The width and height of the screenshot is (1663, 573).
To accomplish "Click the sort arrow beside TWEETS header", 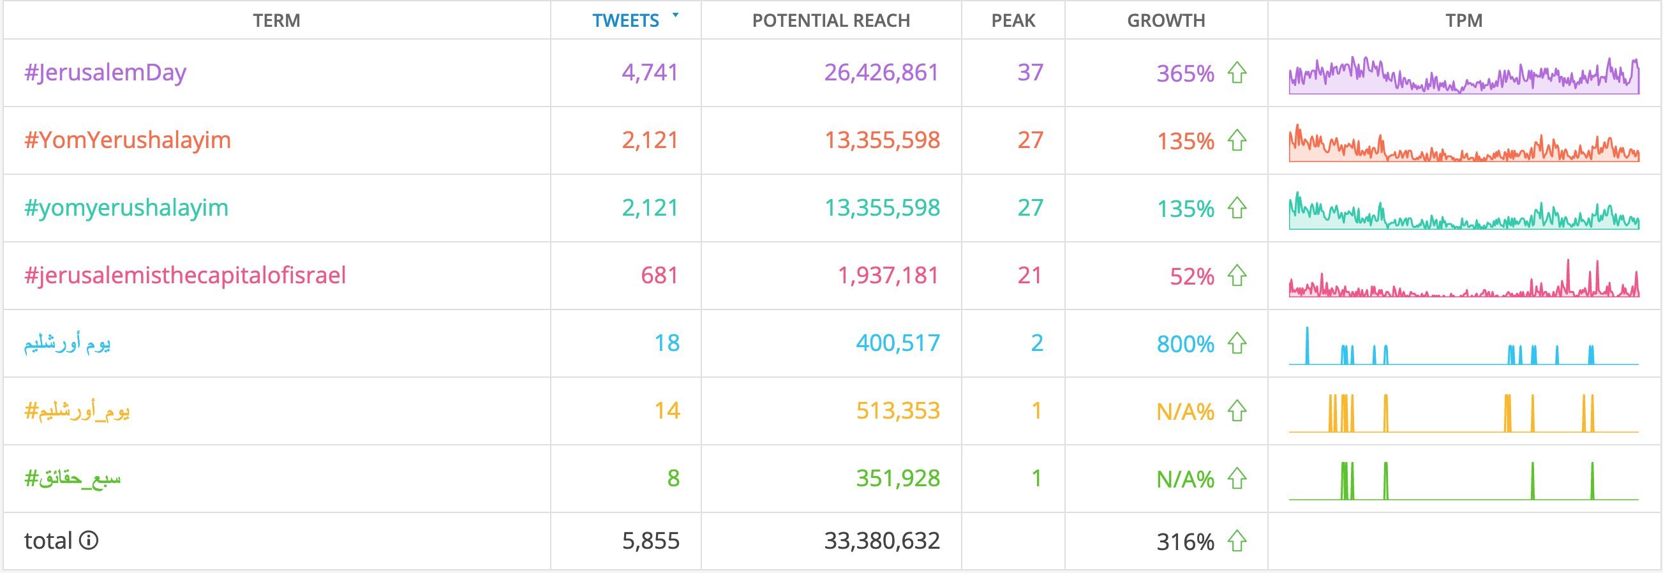I will point(675,15).
